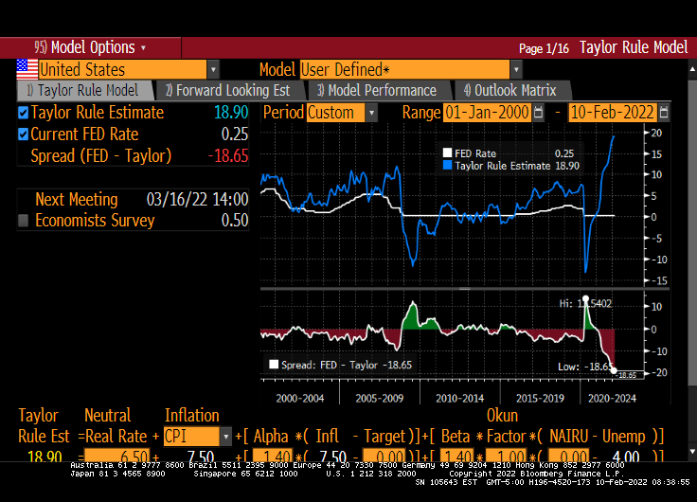
Task: Enable the Economists Survey checkbox
Action: pyautogui.click(x=24, y=221)
